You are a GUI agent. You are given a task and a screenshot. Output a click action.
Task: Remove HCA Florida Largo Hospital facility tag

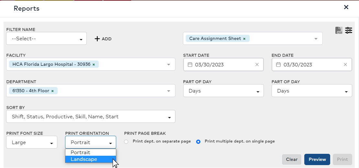coord(94,64)
